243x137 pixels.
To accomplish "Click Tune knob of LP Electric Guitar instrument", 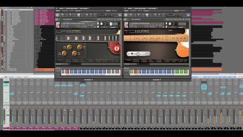I will pyautogui.click(x=101, y=24).
